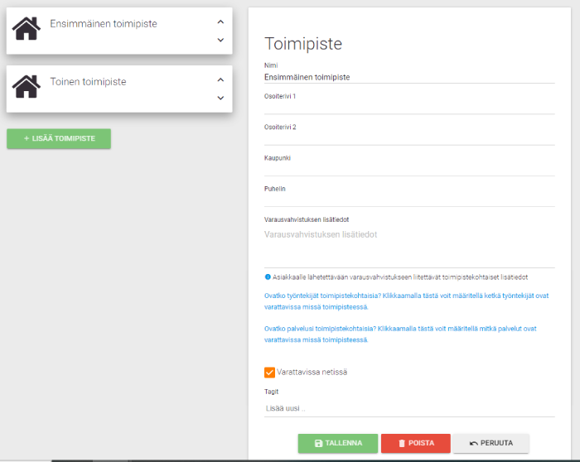The image size is (580, 462).
Task: Move Ensimmäinen toimipiste up with chevron
Action: pos(220,22)
